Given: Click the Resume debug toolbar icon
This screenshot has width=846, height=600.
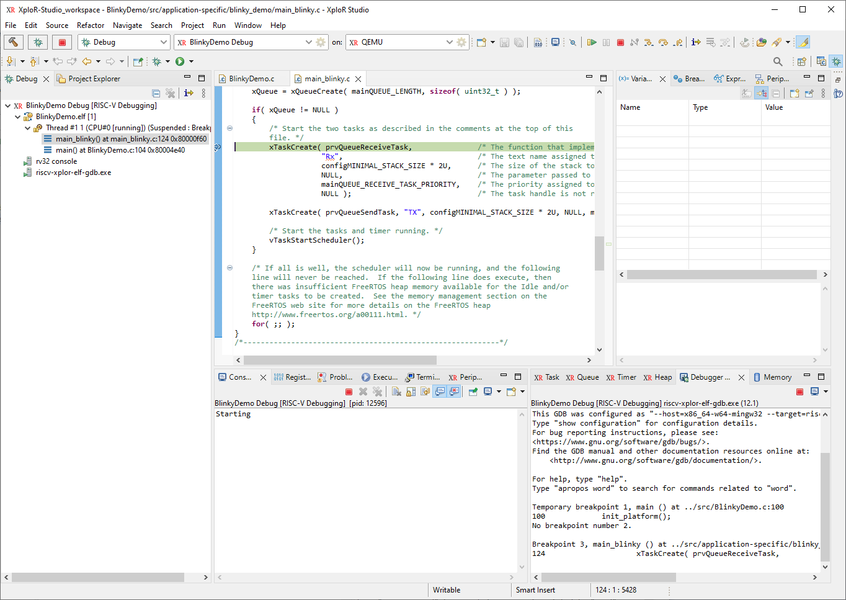Looking at the screenshot, I should click(x=592, y=42).
